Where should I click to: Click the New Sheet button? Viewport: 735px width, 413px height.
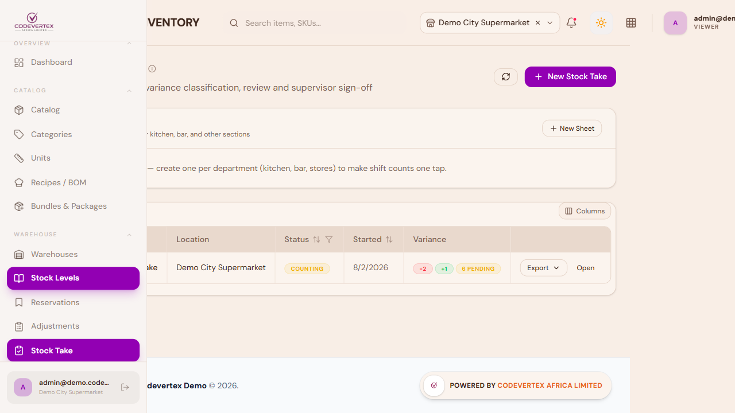click(572, 128)
